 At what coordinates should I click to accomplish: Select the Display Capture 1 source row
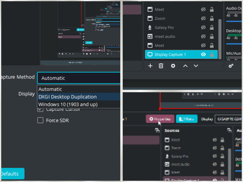click(181, 54)
